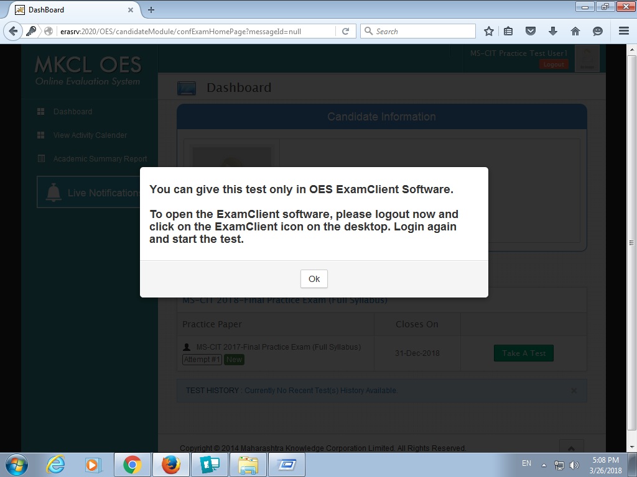Click the network icon in system tray

[x=559, y=465]
